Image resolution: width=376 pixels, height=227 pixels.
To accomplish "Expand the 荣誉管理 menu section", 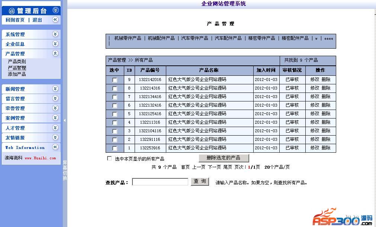I will [x=55, y=108].
